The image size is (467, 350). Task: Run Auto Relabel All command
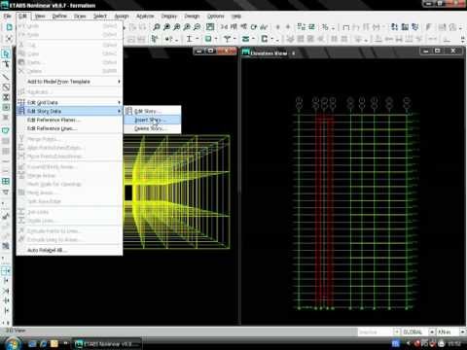[x=69, y=250]
